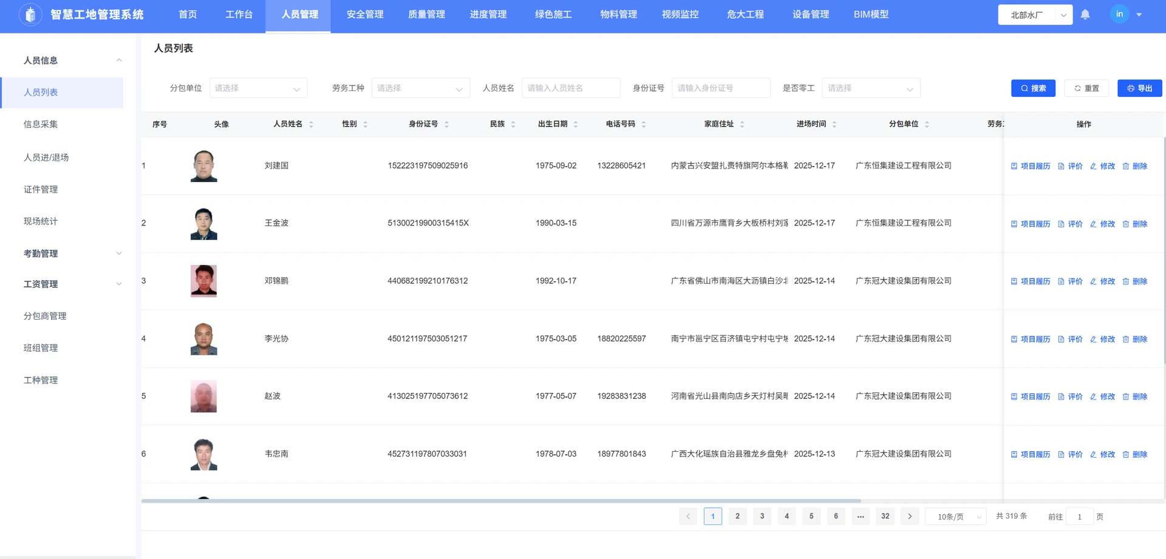Click 修改 for 刘建国

[x=1103, y=166]
